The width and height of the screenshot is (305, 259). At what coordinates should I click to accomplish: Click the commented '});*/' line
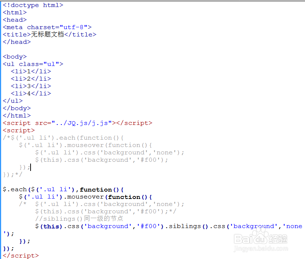click(13, 175)
